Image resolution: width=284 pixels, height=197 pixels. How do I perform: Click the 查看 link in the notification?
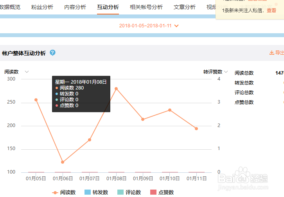pyautogui.click(x=271, y=11)
